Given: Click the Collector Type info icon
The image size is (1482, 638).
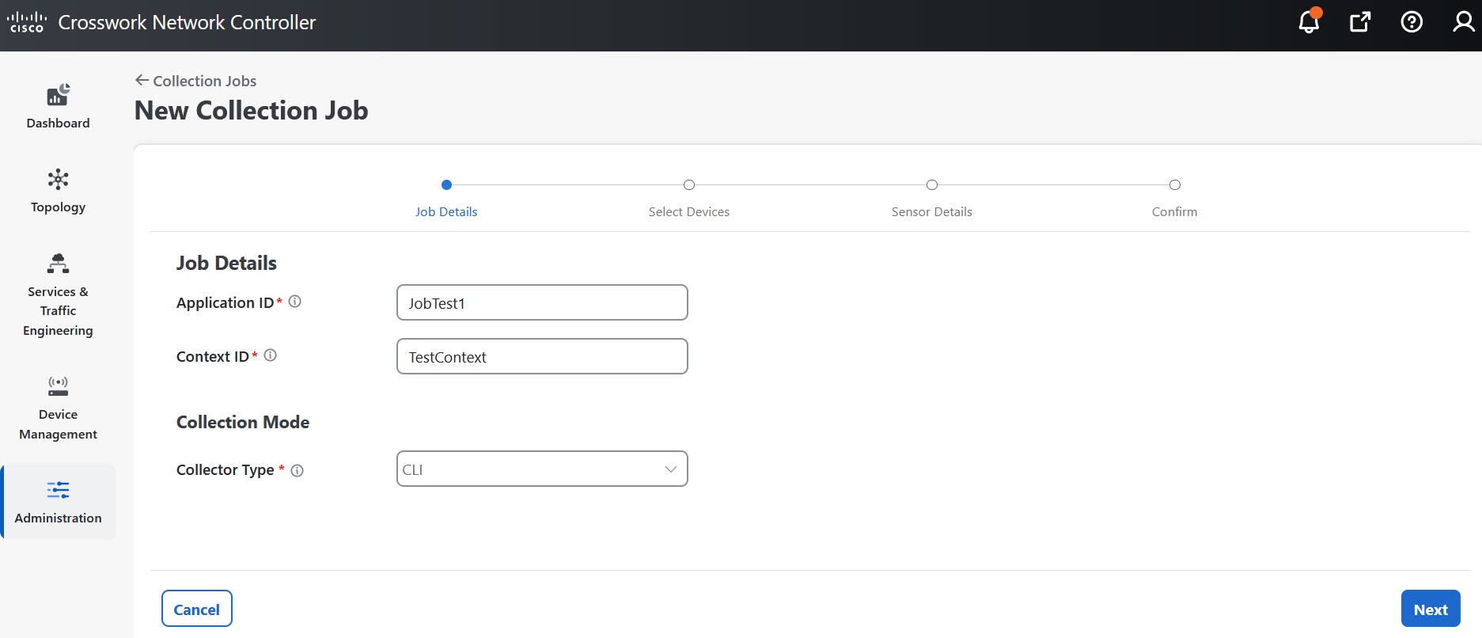Looking at the screenshot, I should tap(298, 470).
